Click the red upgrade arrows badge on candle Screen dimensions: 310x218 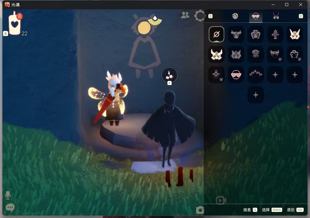(19, 16)
